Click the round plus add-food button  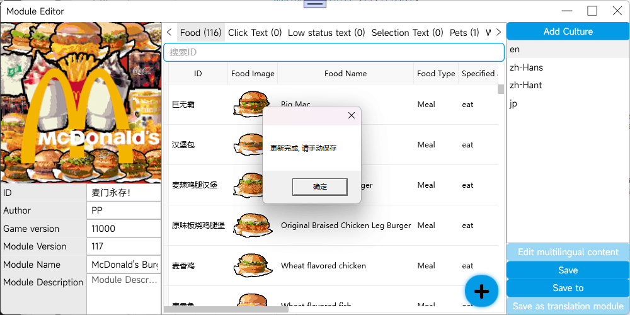click(x=481, y=291)
